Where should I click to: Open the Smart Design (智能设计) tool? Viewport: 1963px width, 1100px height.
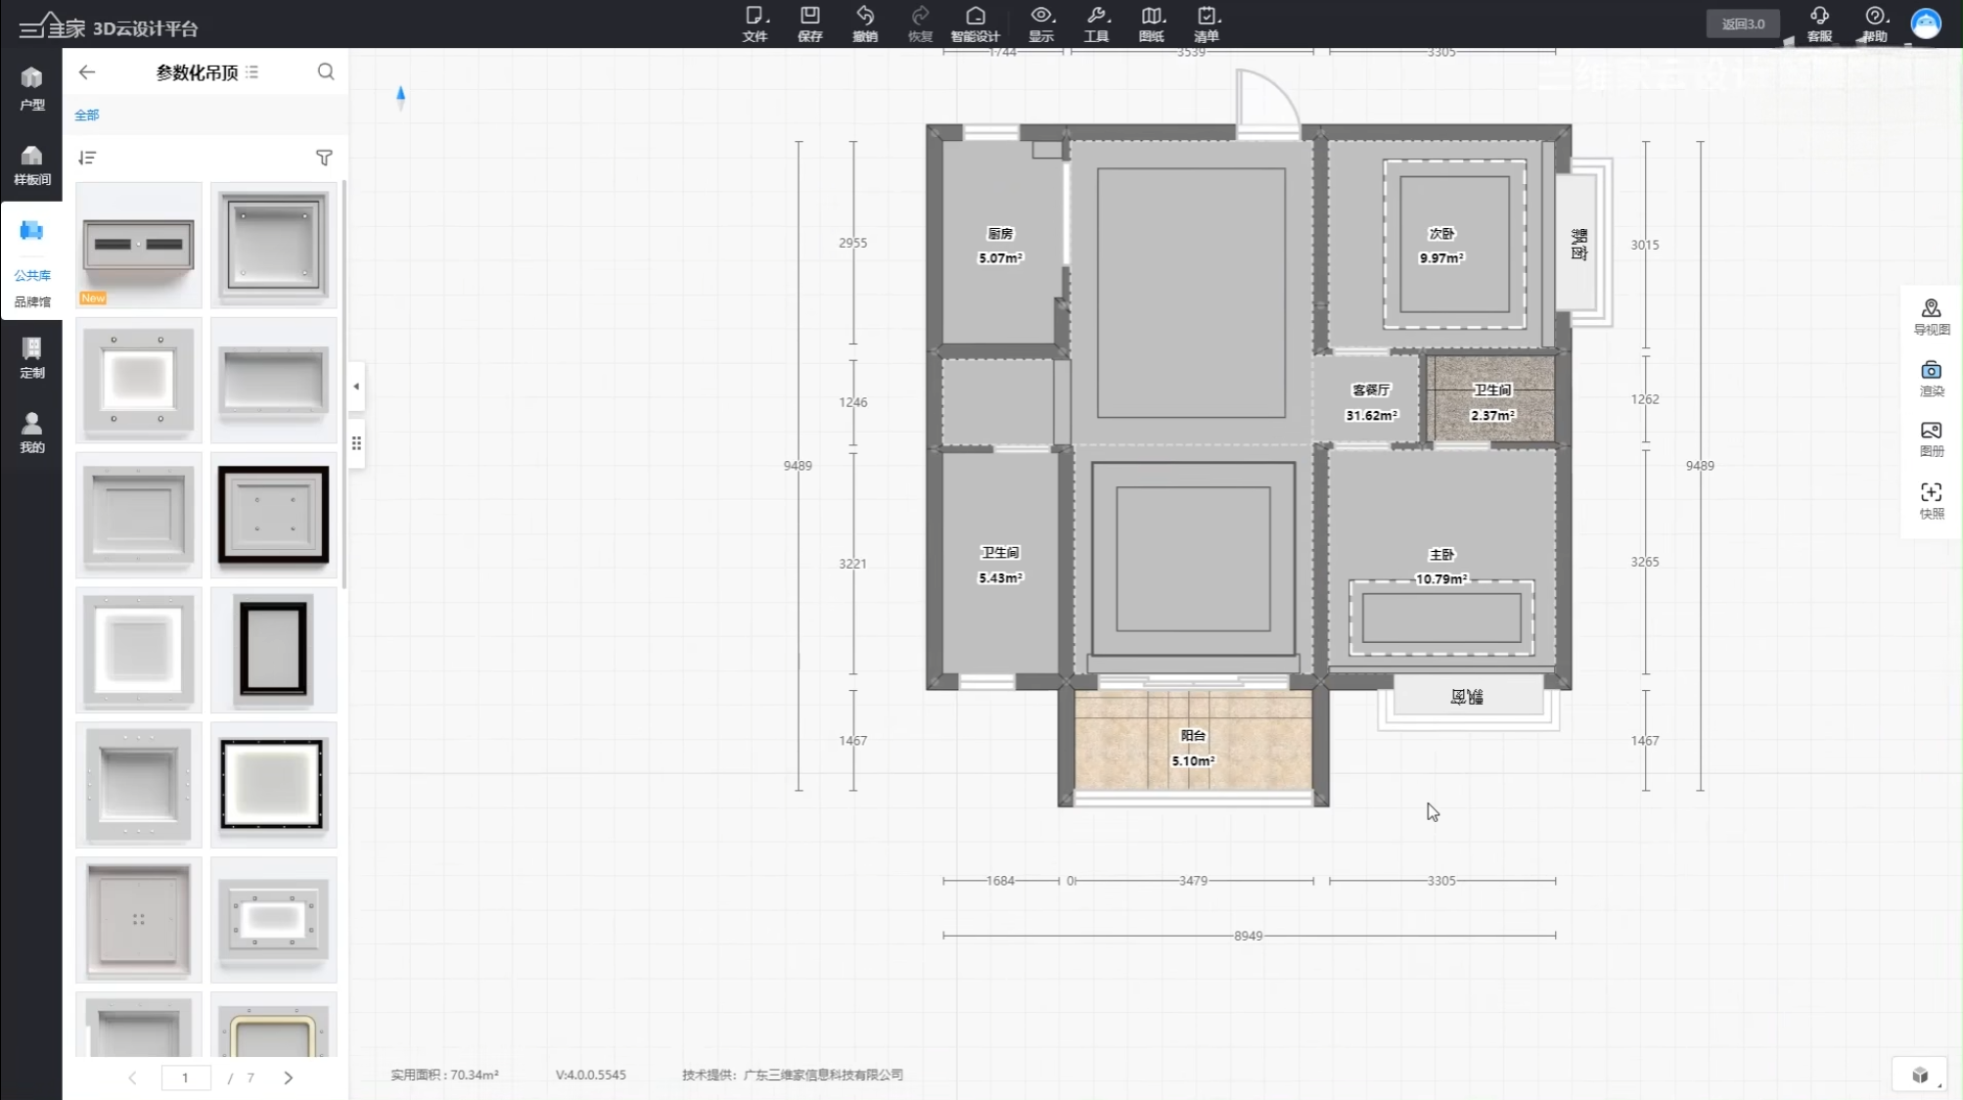pos(975,23)
